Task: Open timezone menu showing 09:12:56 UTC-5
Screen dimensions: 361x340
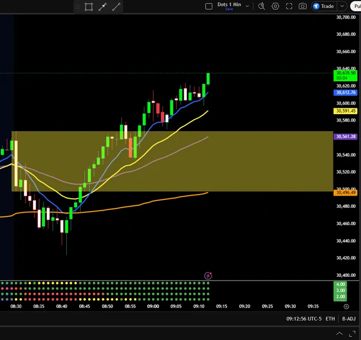Action: coord(304,319)
